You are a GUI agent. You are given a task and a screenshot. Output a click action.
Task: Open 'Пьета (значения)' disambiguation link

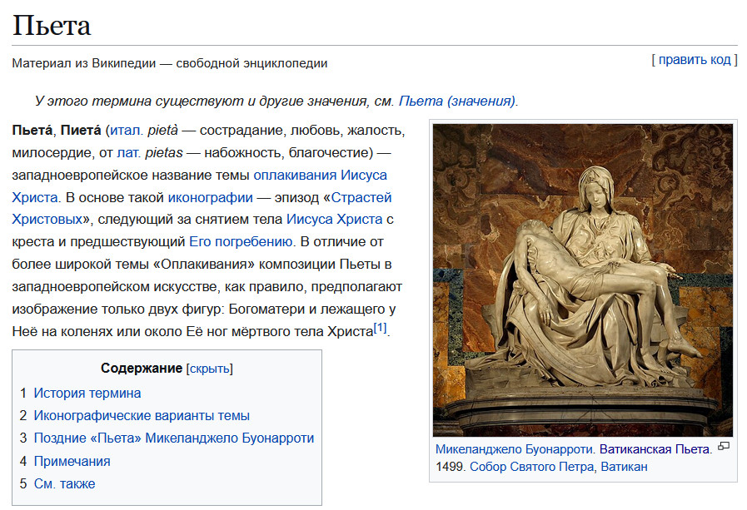[x=457, y=102]
